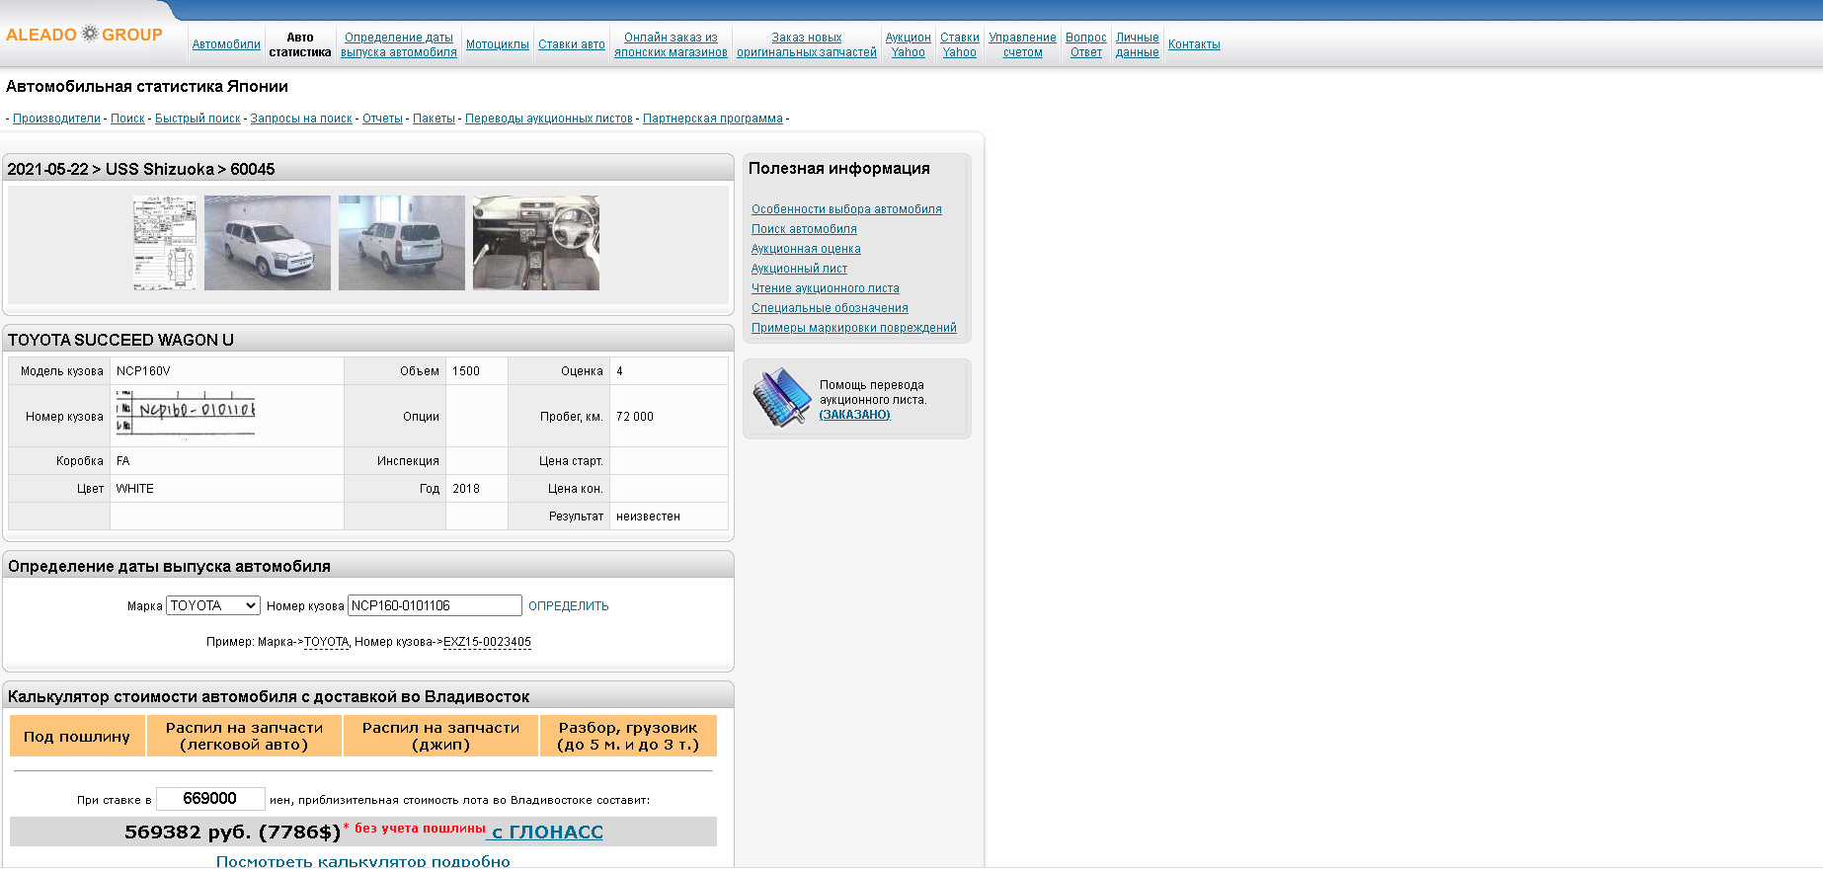Image resolution: width=1823 pixels, height=872 pixels.
Task: Click the color value WHITE
Action: pyautogui.click(x=135, y=489)
